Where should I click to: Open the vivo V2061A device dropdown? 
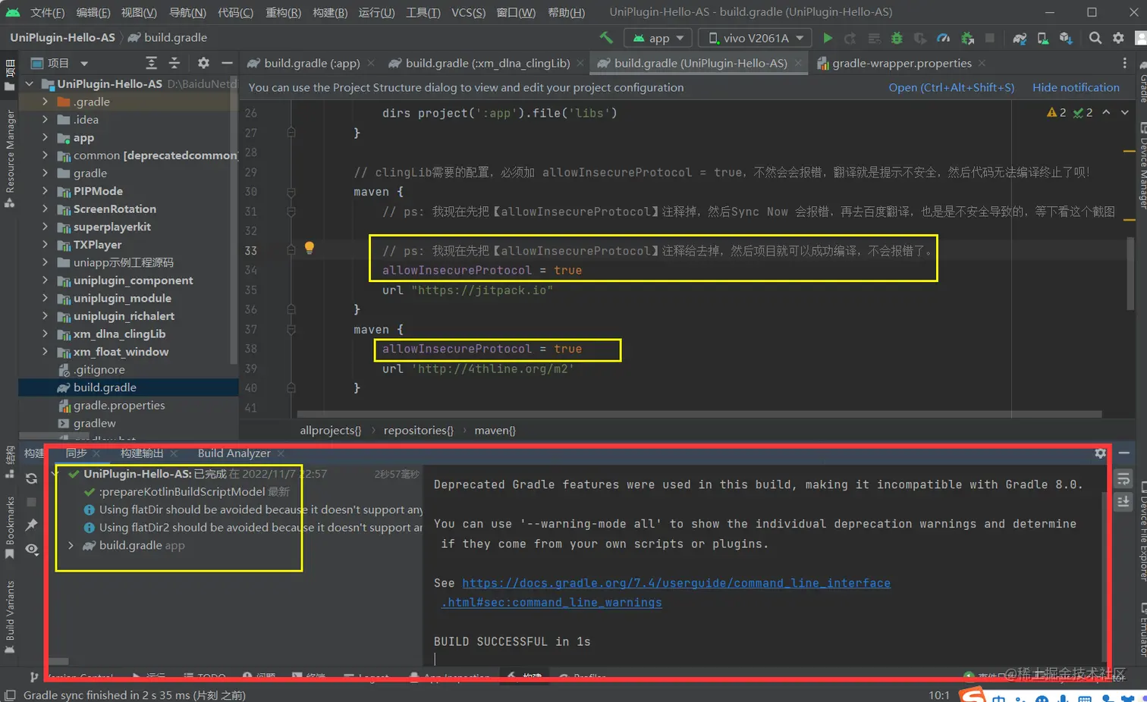[x=756, y=38]
